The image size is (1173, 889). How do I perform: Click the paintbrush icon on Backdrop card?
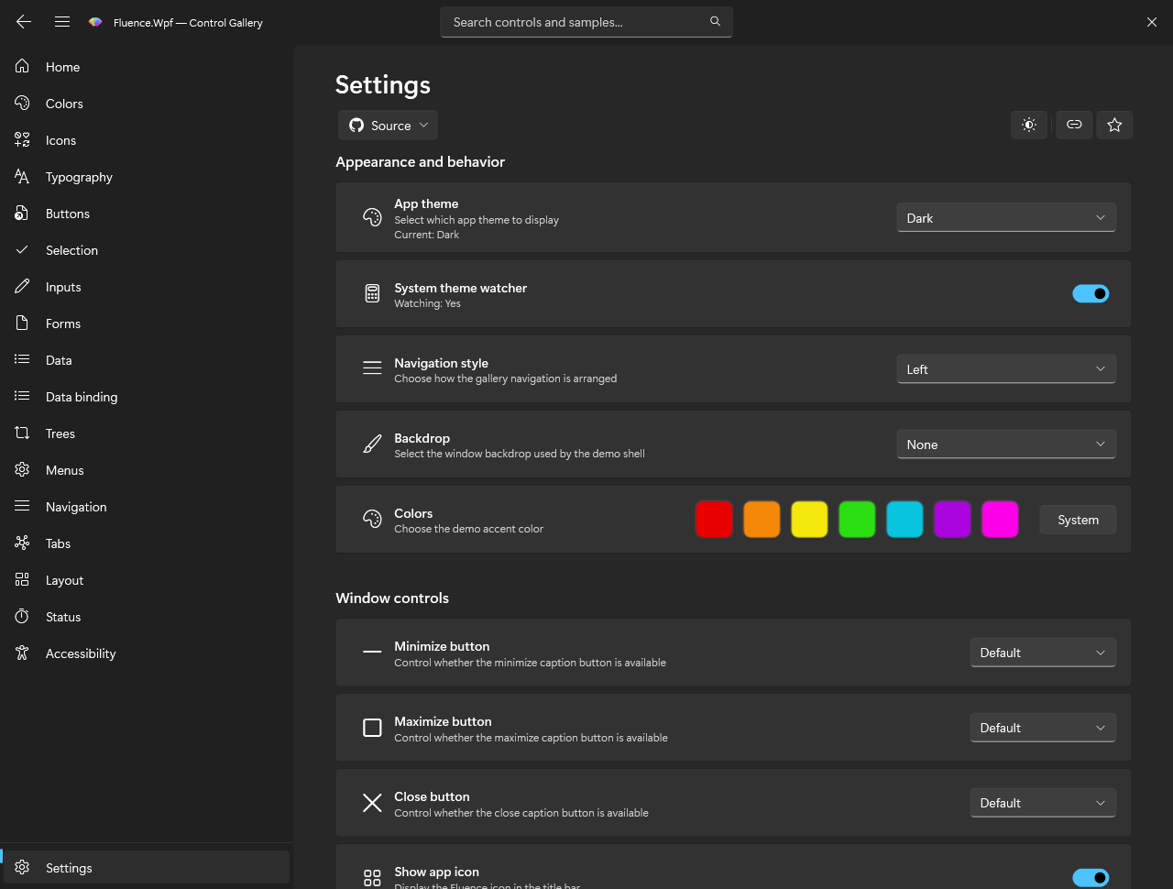click(372, 444)
